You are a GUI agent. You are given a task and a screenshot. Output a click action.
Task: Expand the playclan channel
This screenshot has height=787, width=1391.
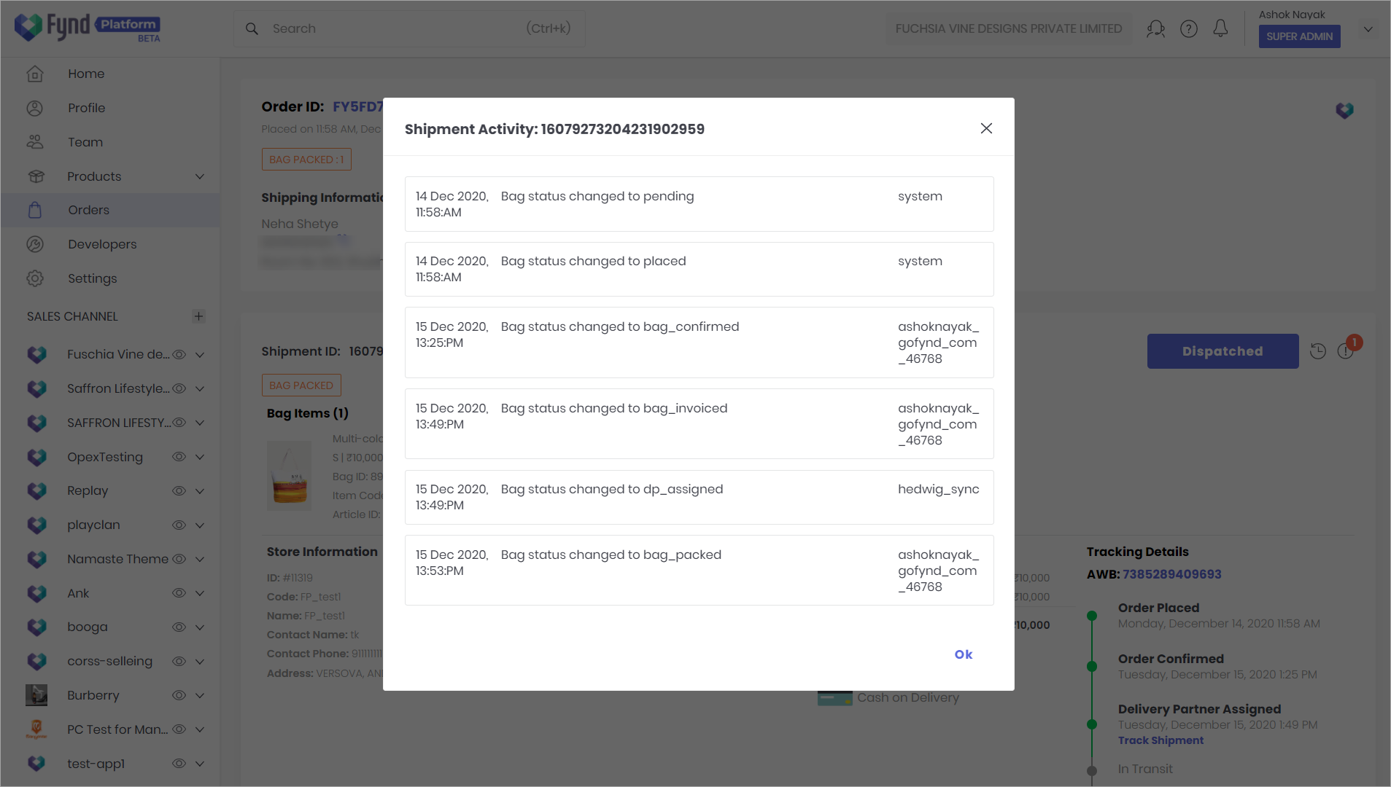coord(200,525)
